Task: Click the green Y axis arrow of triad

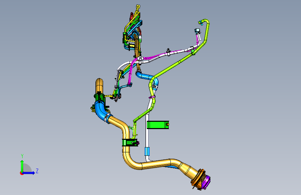Action: (x=22, y=166)
